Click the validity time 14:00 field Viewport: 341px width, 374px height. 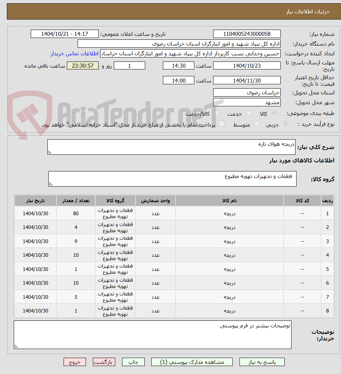click(178, 80)
